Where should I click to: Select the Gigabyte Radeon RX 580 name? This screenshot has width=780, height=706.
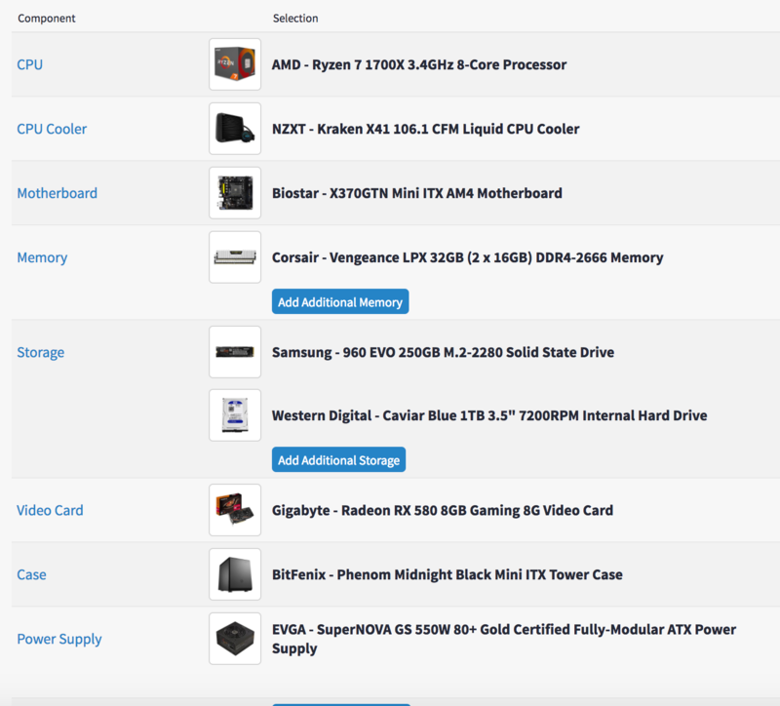click(443, 510)
